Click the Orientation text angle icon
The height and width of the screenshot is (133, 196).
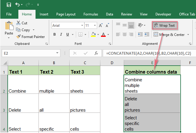(140, 25)
